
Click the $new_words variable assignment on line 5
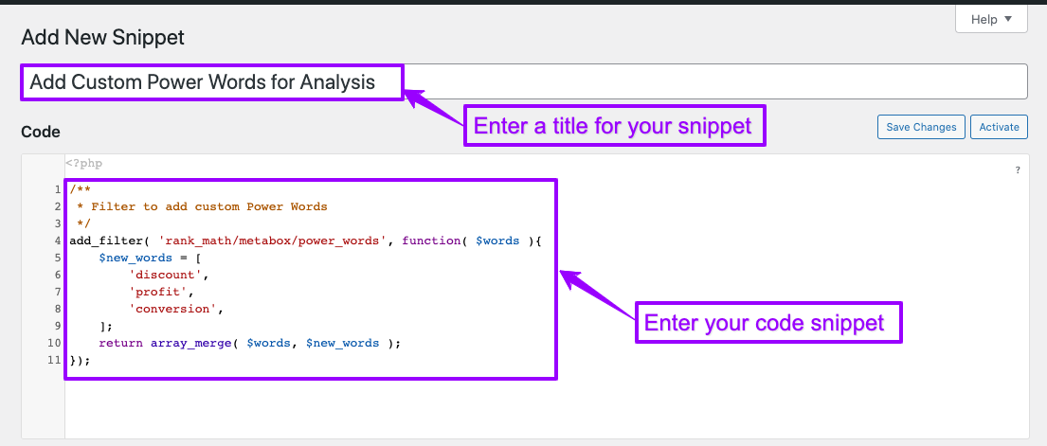tap(136, 258)
